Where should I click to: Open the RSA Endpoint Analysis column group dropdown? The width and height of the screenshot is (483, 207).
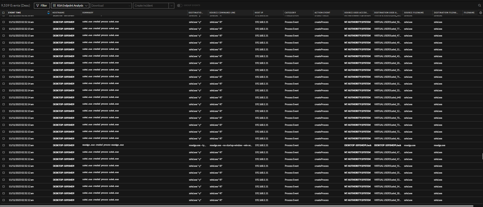point(70,6)
